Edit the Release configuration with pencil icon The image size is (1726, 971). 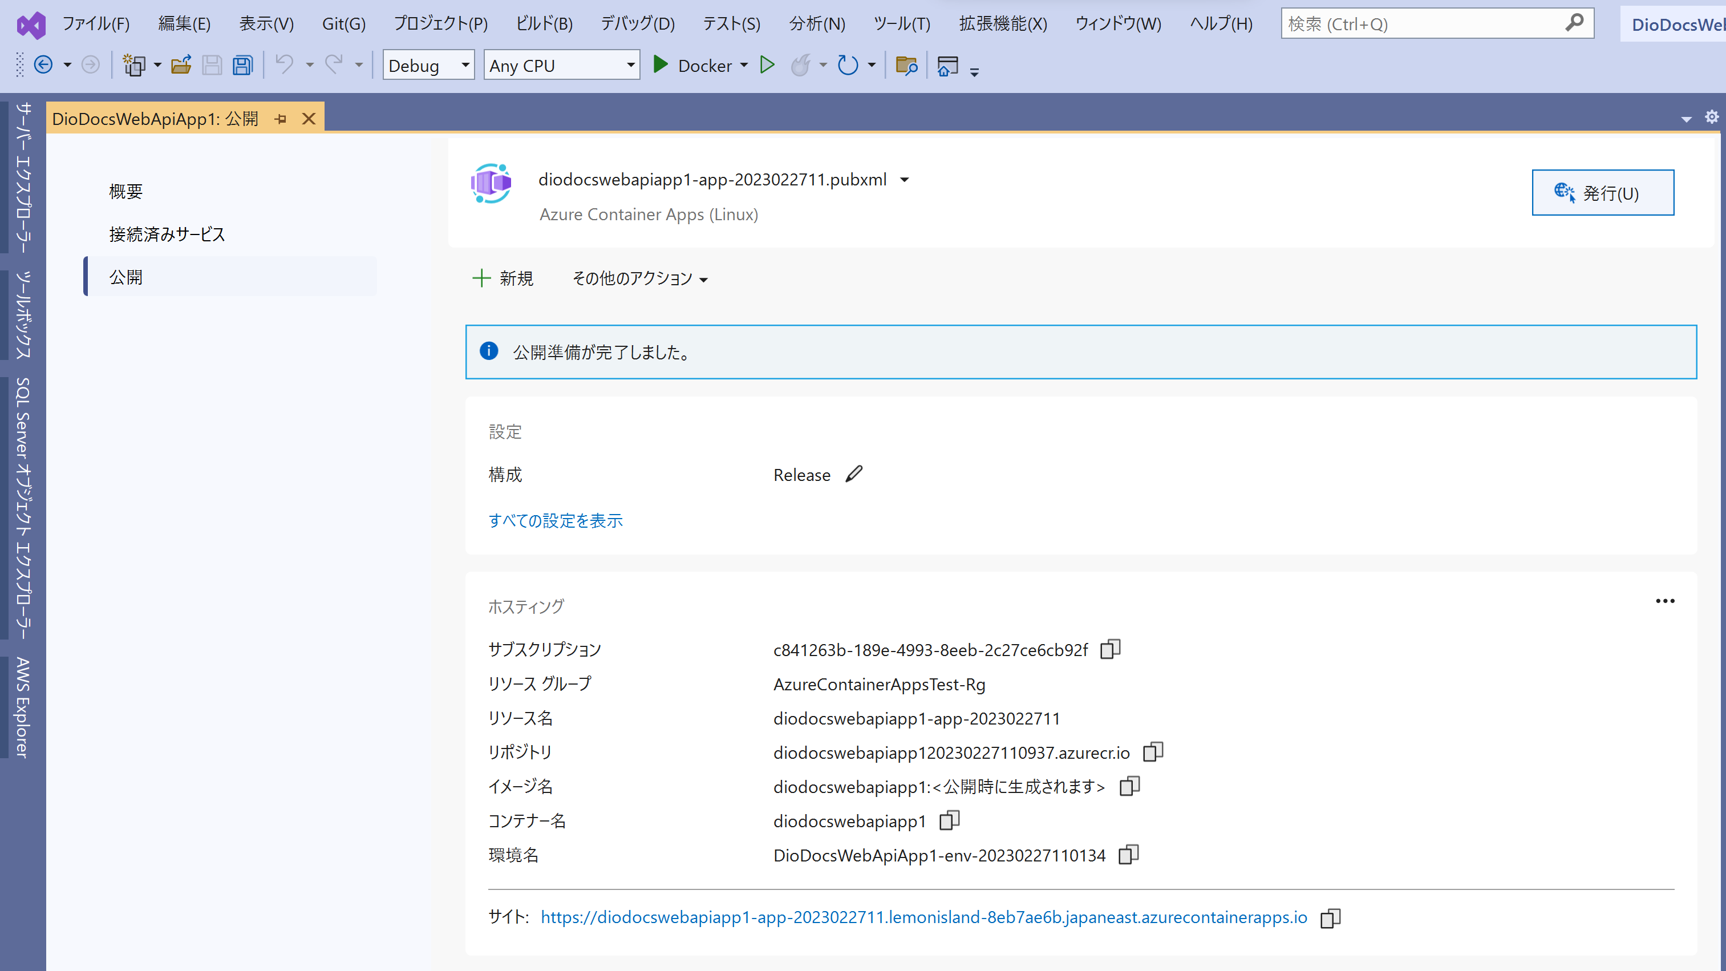854,474
